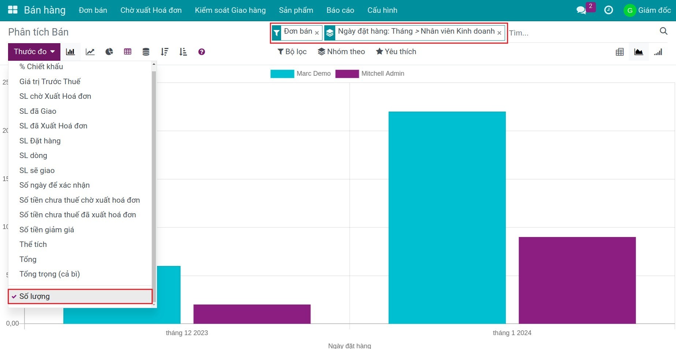Open the Nhóm theo grouping dropdown
The width and height of the screenshot is (676, 349).
coord(341,52)
